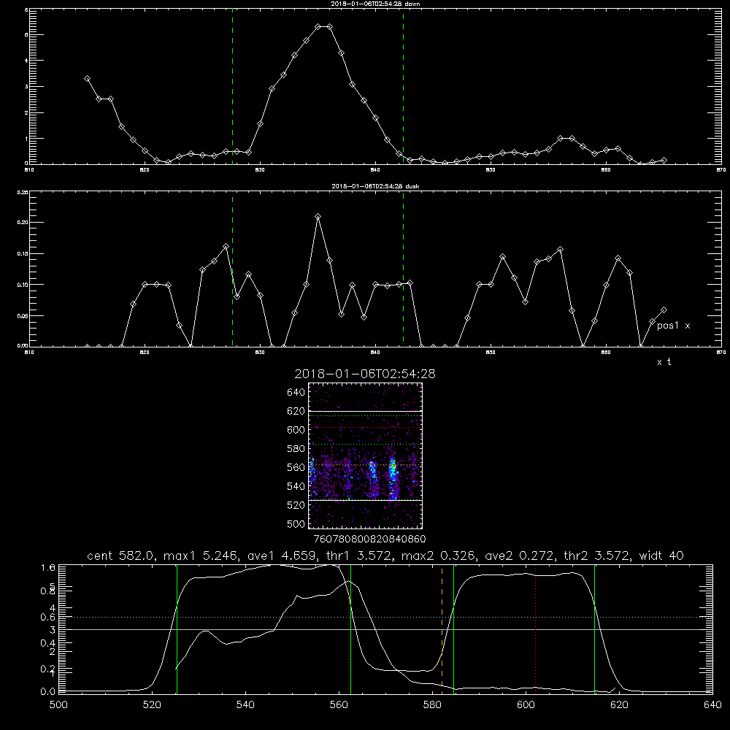The height and width of the screenshot is (730, 730).
Task: Click the upper white horizontal line in spectrogram
Action: tap(365, 411)
